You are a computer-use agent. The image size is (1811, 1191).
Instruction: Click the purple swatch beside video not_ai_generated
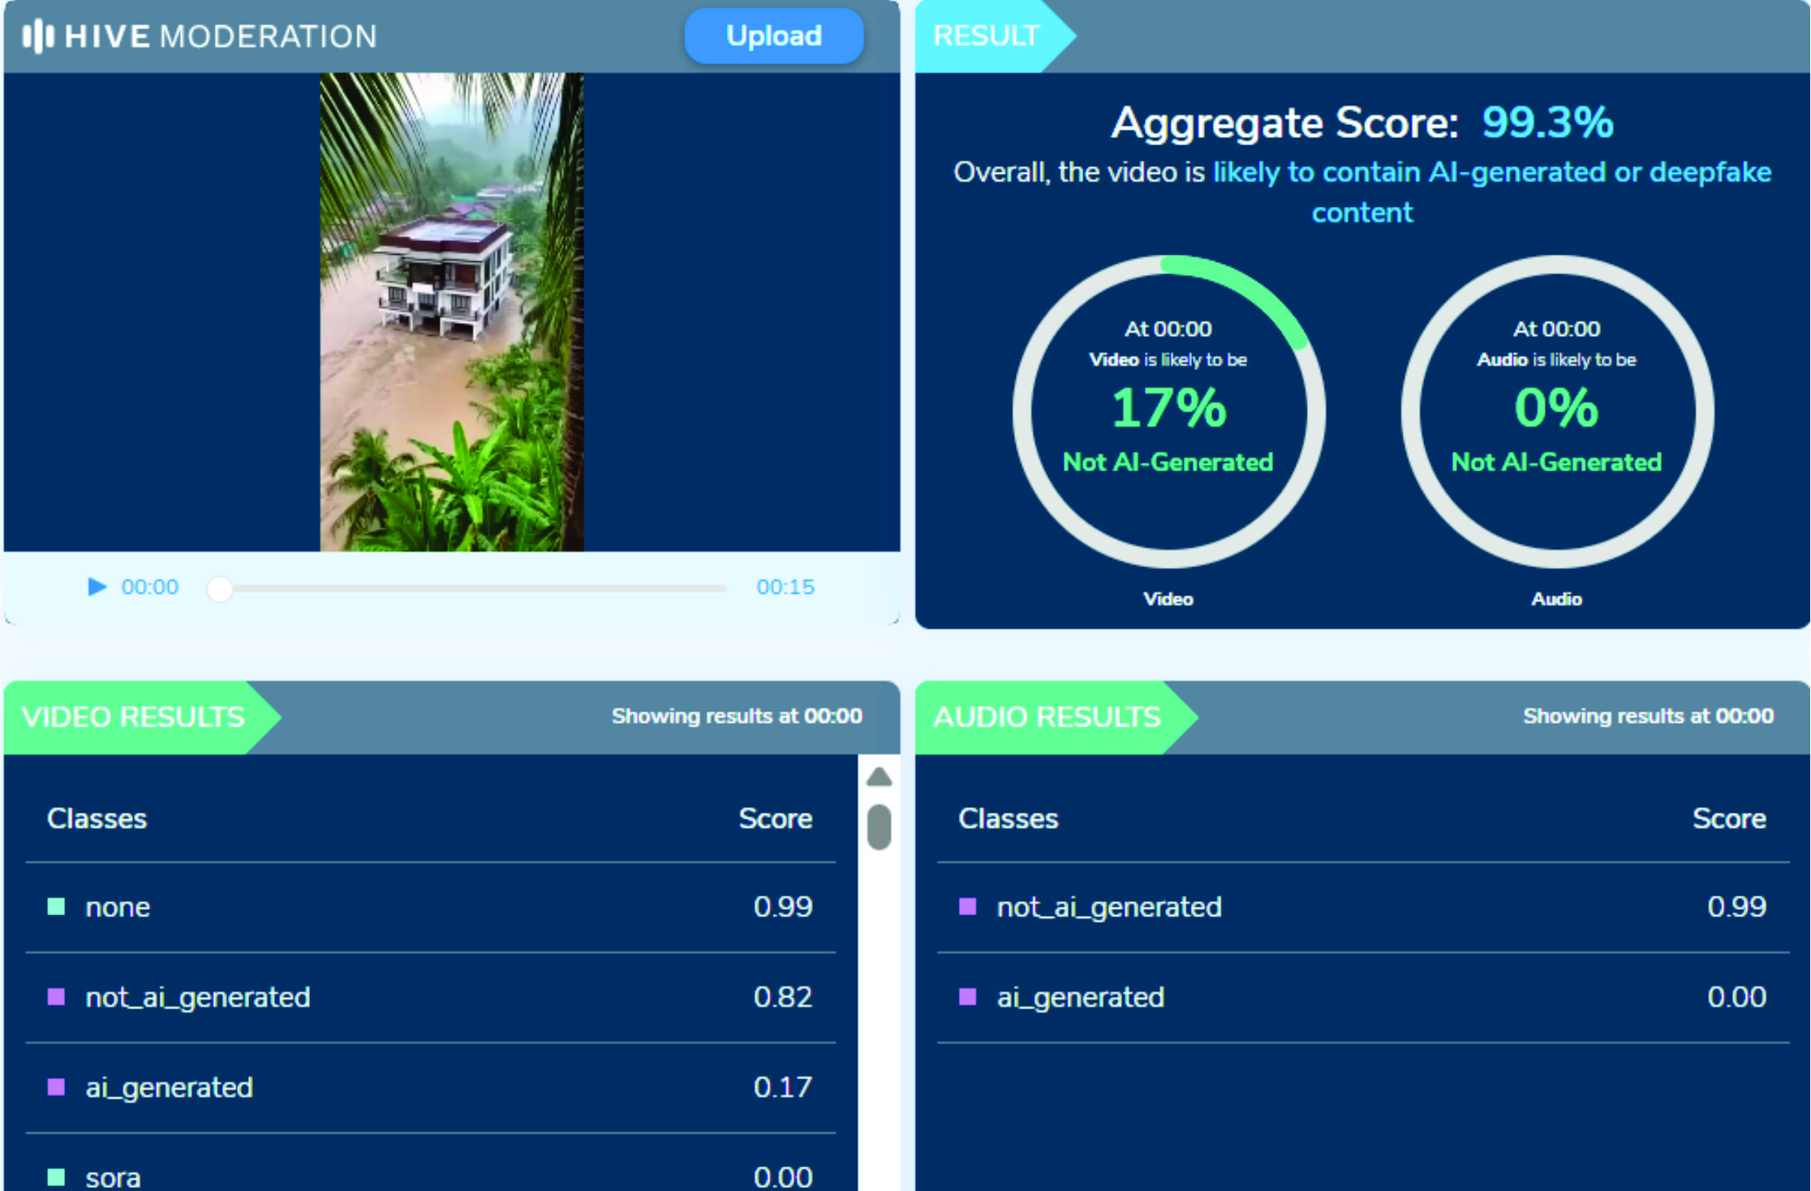click(56, 996)
